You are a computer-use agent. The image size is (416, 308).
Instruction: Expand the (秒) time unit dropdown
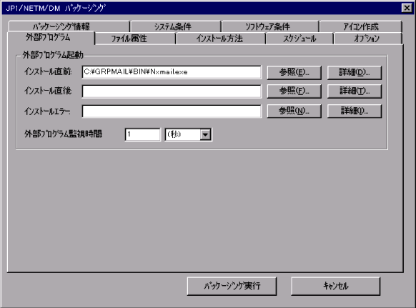point(205,134)
